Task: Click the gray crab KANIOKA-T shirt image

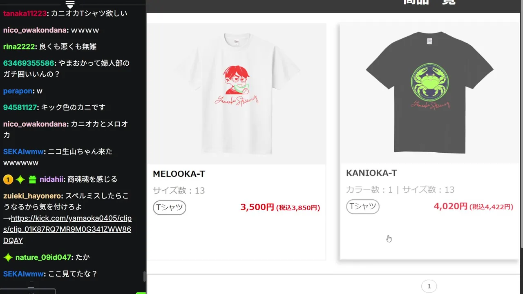Action: click(x=429, y=93)
